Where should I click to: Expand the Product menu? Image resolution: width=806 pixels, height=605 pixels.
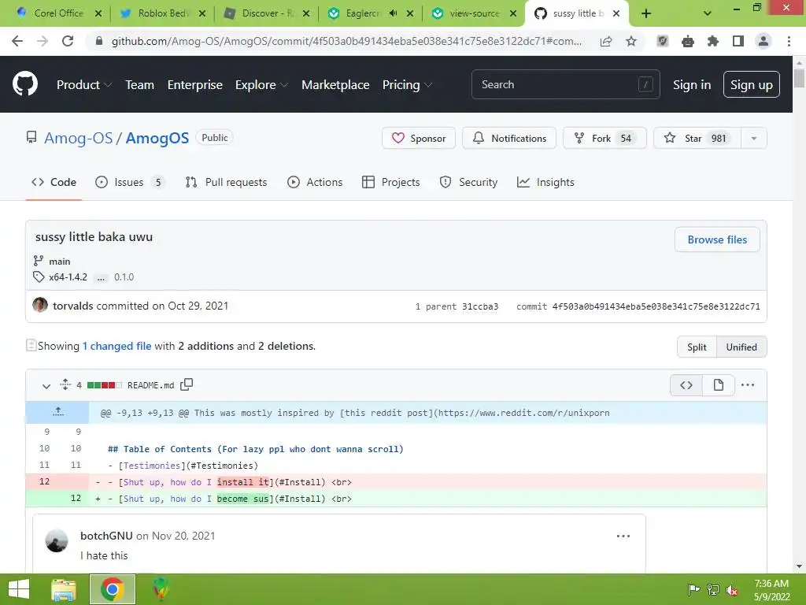coord(84,85)
